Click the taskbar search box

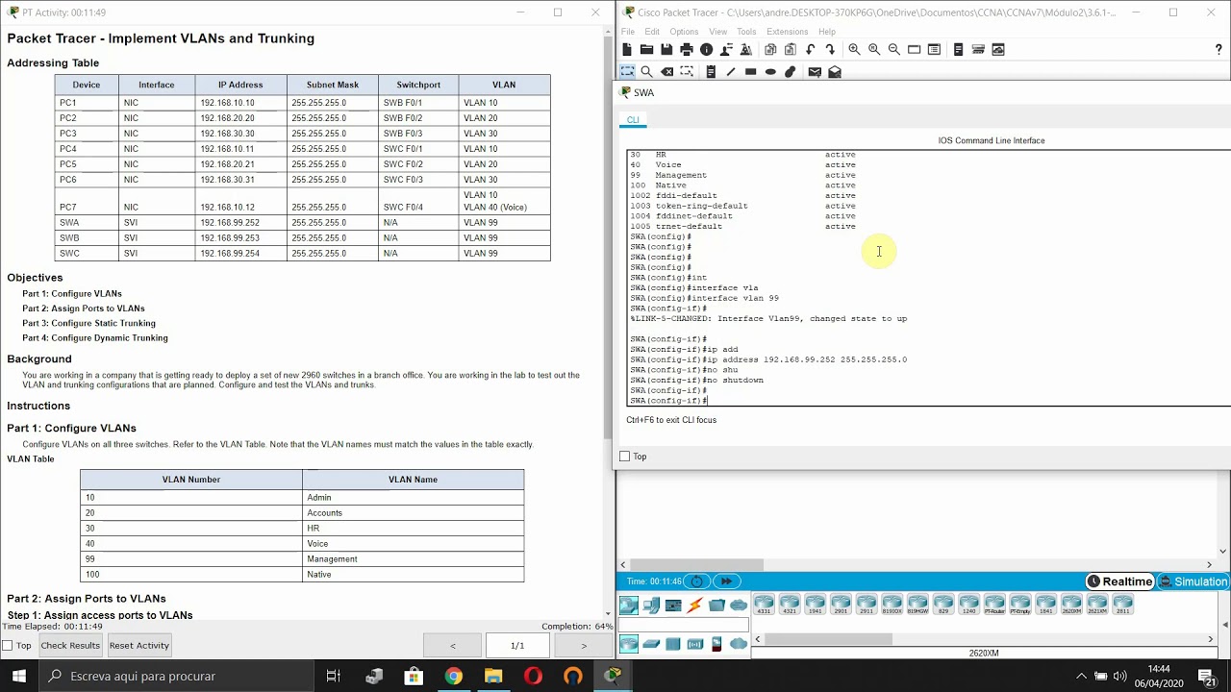click(x=174, y=676)
